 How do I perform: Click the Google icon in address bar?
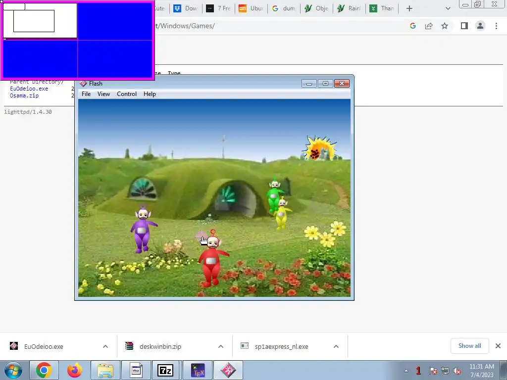(412, 26)
